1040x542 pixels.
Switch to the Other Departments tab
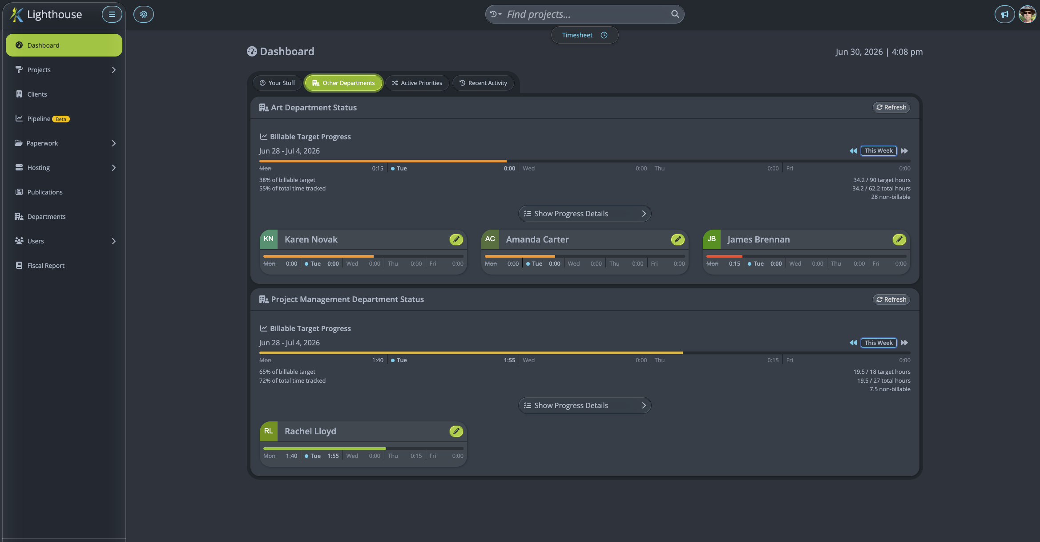tap(344, 83)
